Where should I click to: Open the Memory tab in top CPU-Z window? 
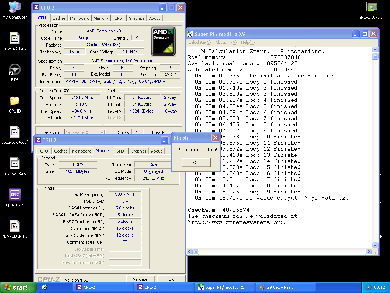(x=101, y=18)
